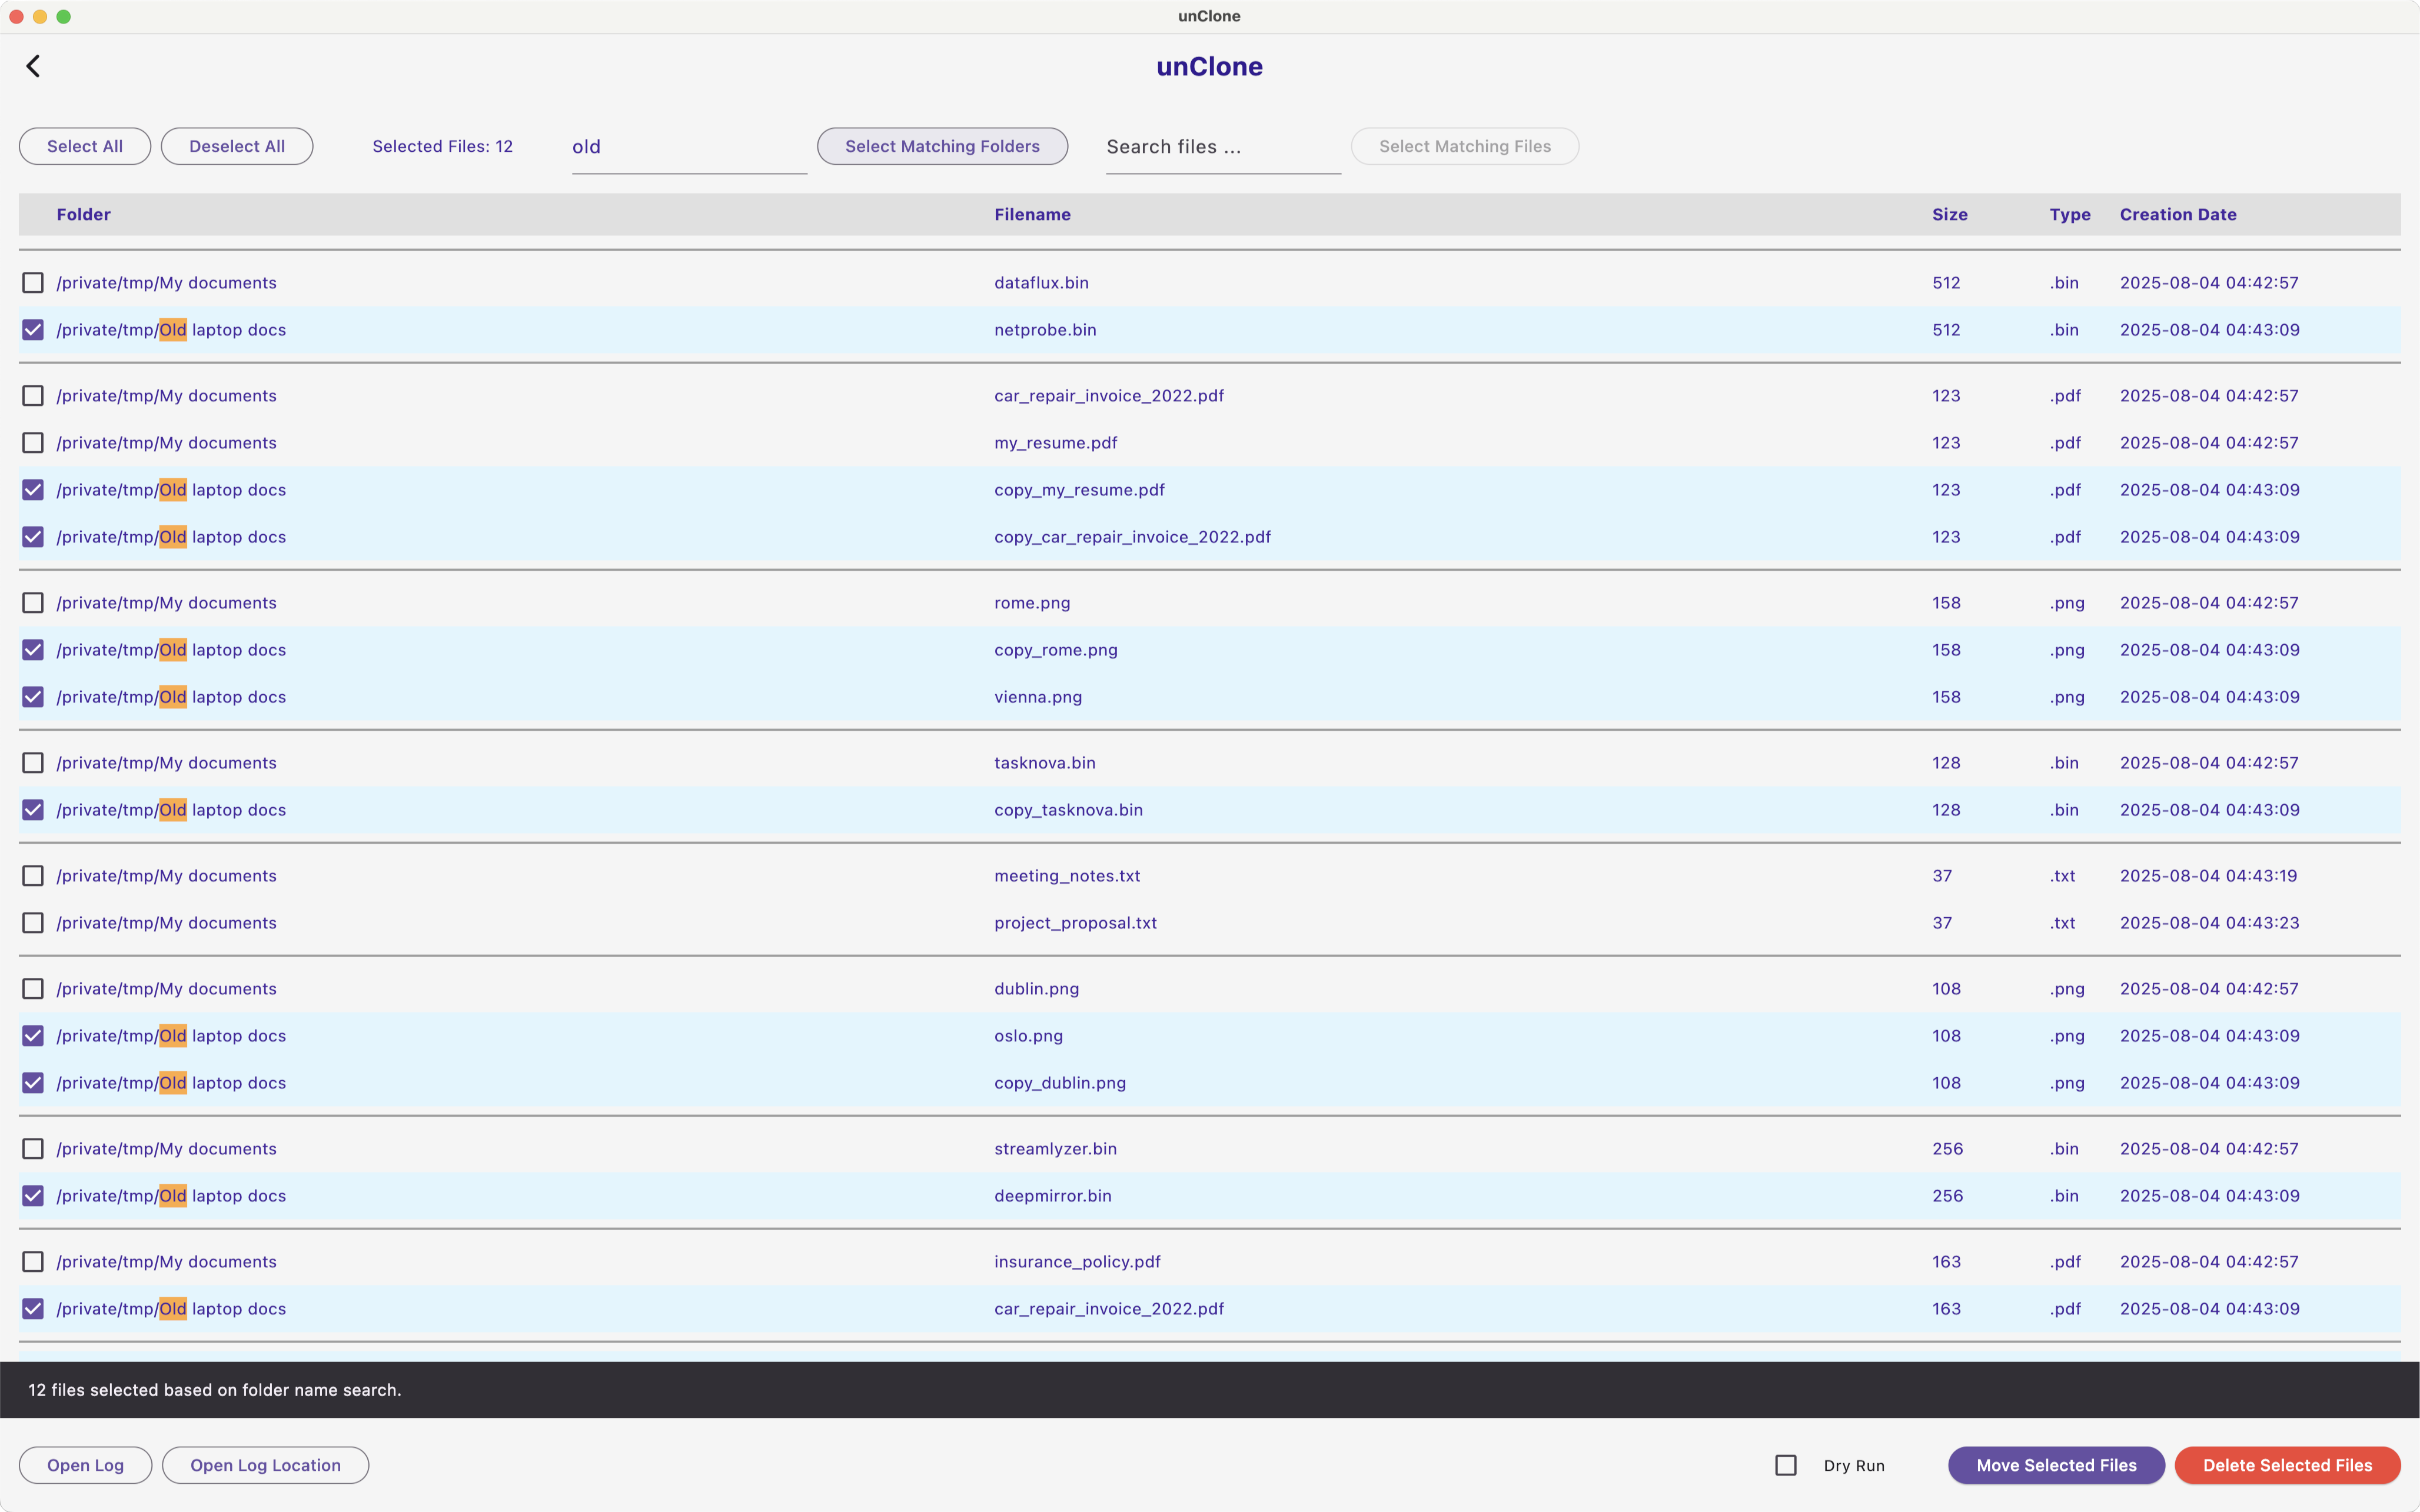Check the dataflux.bin file checkbox

pyautogui.click(x=33, y=283)
